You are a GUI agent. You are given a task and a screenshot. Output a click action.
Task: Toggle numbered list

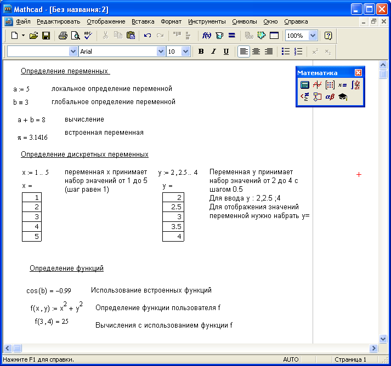click(298, 52)
